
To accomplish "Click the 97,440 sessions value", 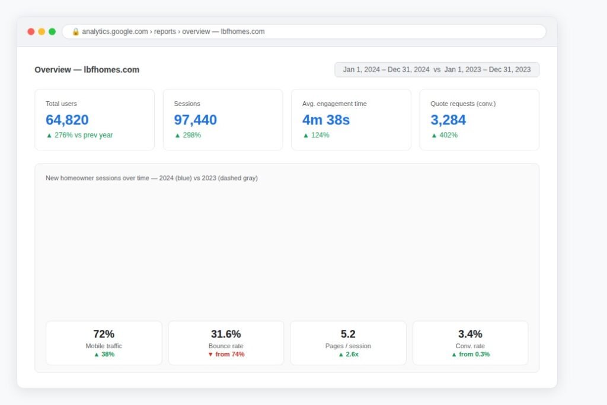I will pos(195,120).
